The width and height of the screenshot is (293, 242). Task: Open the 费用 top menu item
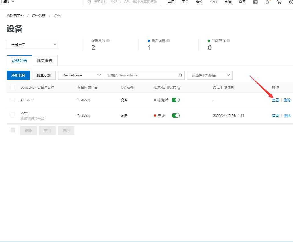[171, 2]
